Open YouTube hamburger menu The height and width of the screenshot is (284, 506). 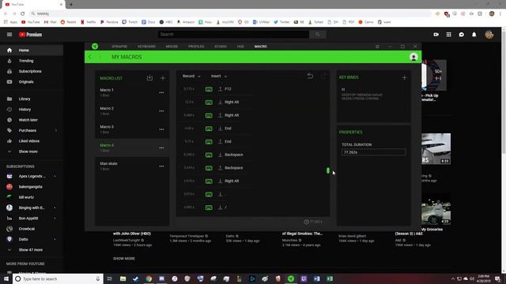[9, 35]
